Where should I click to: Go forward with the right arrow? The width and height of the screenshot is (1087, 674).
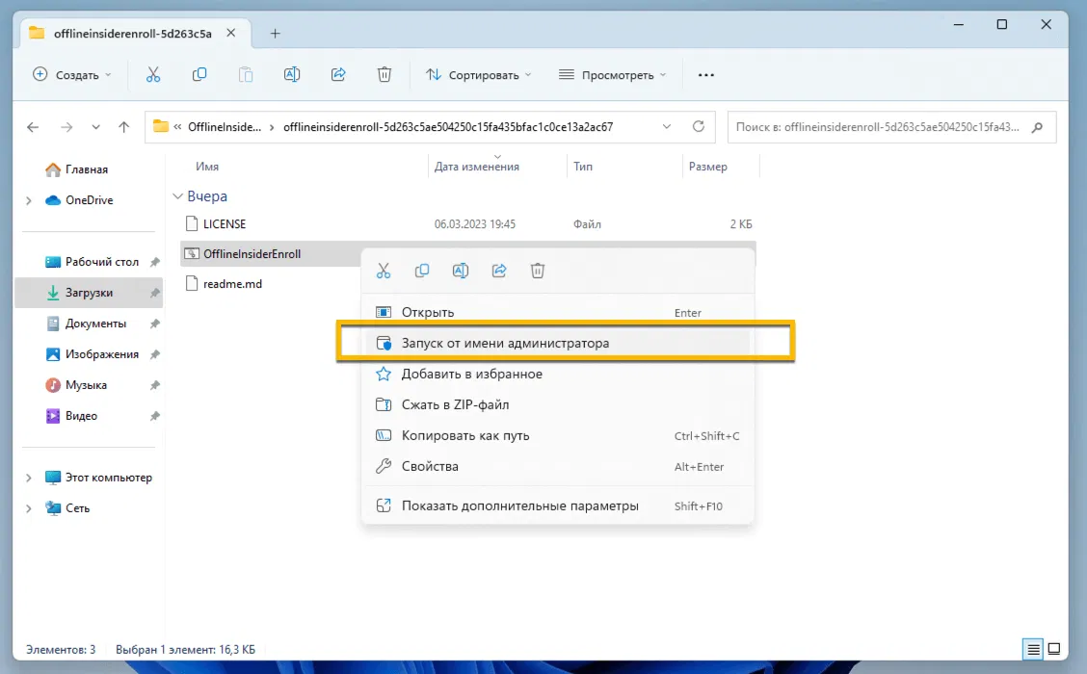point(66,127)
